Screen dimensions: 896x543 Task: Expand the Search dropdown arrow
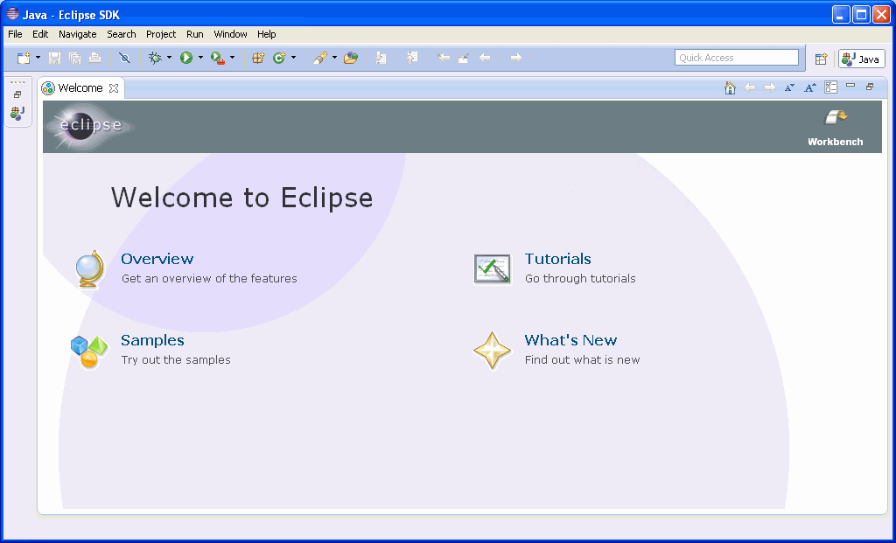pyautogui.click(x=334, y=58)
